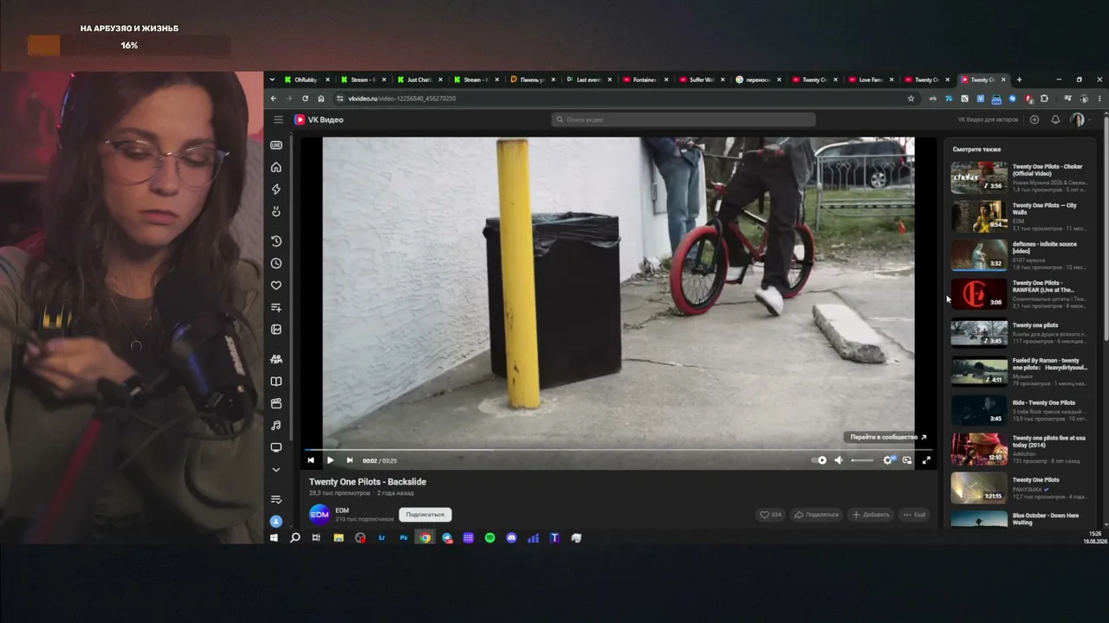Open the Liked videos heart icon

pyautogui.click(x=276, y=285)
